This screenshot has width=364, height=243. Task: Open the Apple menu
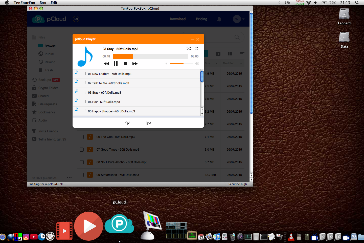(x=7, y=3)
